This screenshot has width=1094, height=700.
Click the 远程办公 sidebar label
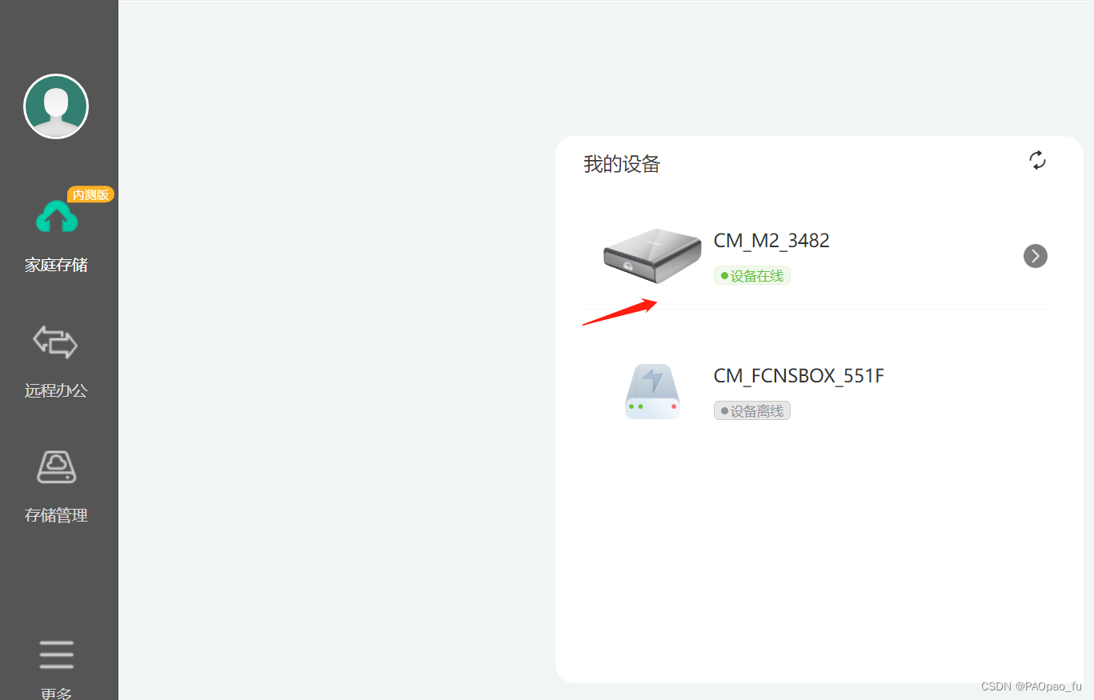pos(56,390)
